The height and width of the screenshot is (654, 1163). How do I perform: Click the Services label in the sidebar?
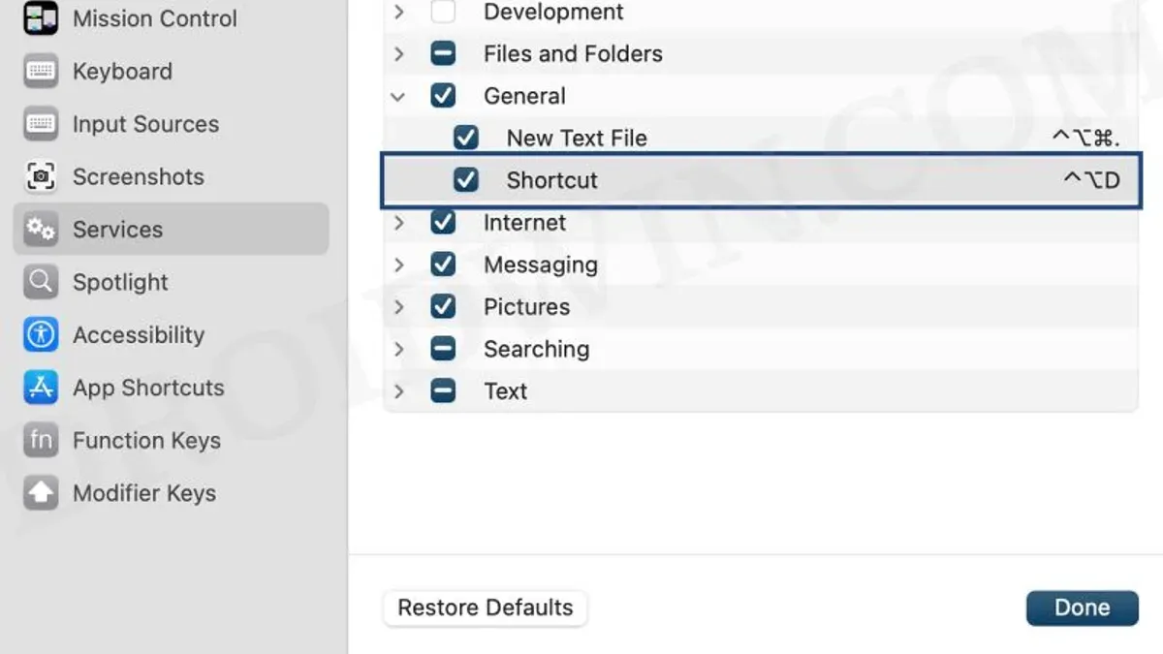point(117,230)
